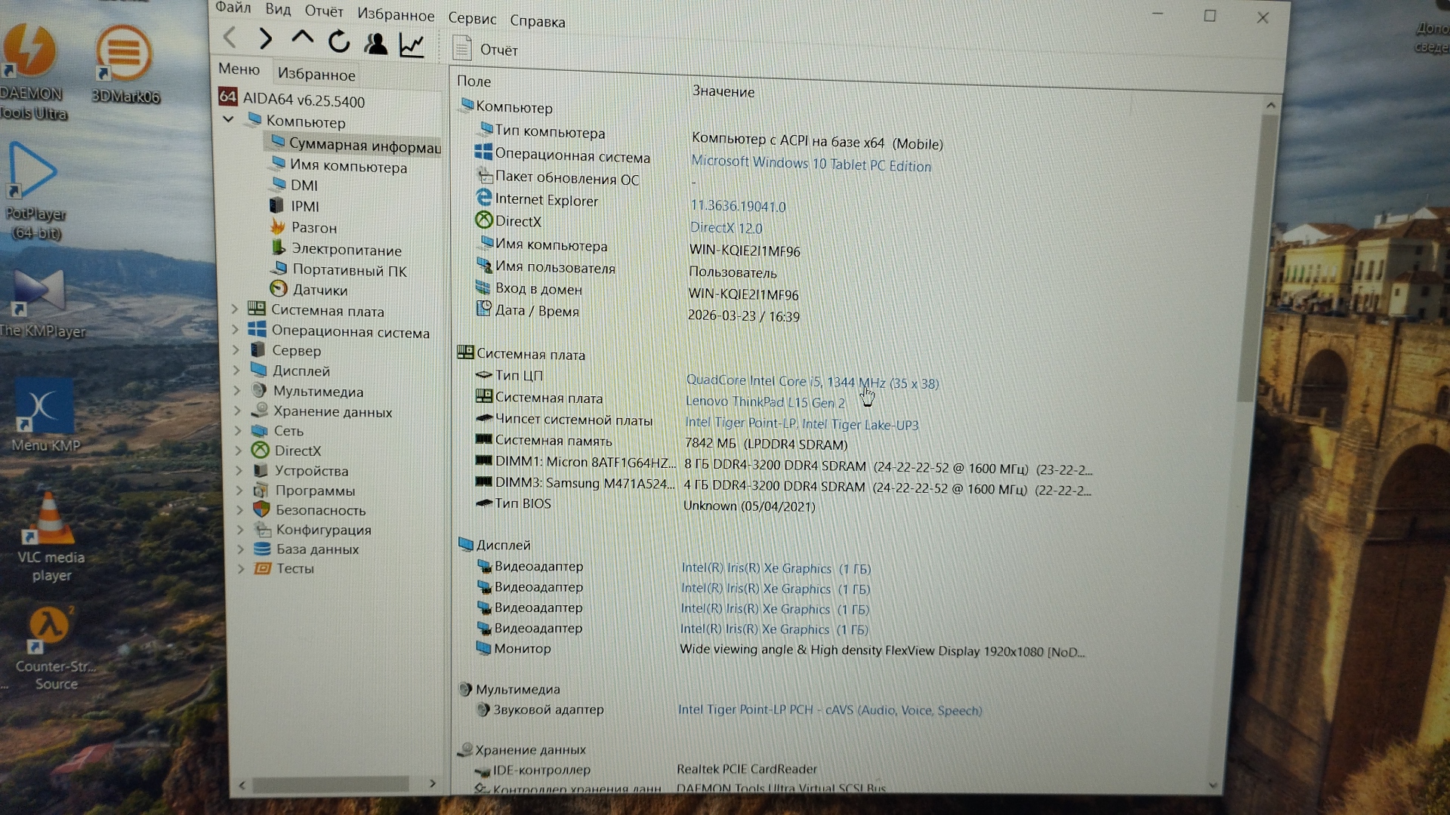Open the graph chart toolbar icon
The image size is (1450, 815).
click(x=412, y=46)
